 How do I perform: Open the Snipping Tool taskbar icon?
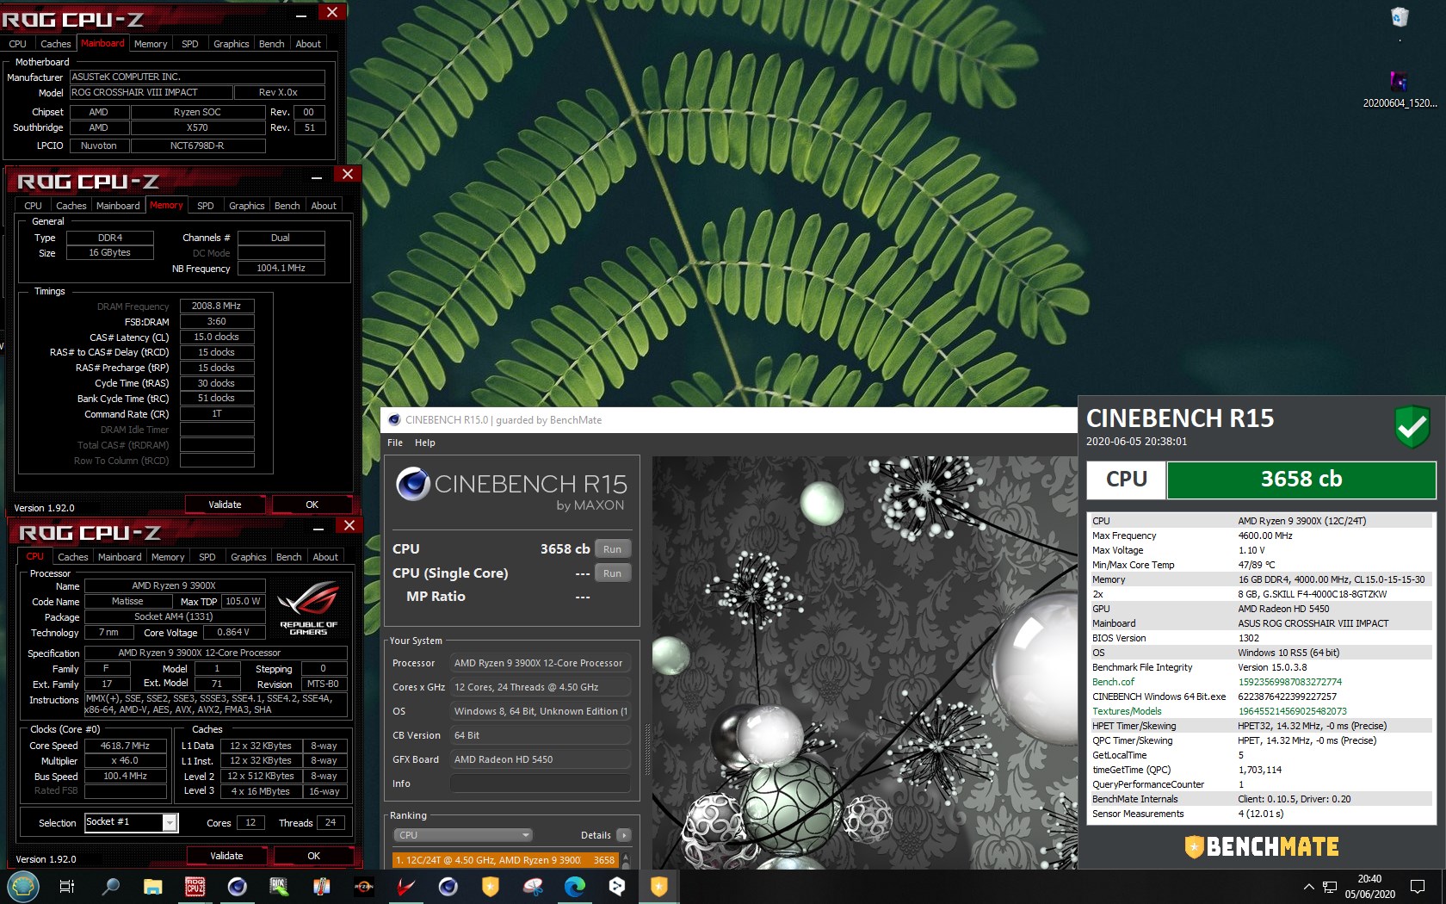(533, 886)
